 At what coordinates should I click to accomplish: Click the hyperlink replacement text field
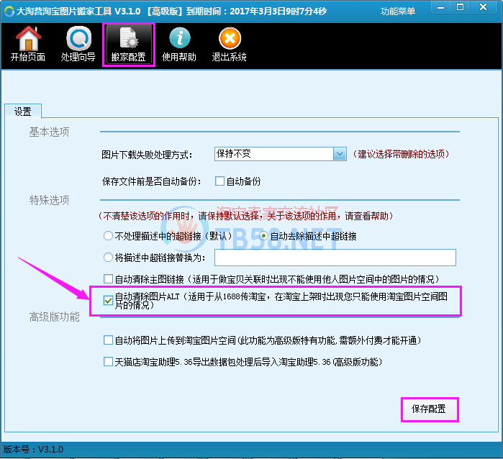[x=335, y=258]
